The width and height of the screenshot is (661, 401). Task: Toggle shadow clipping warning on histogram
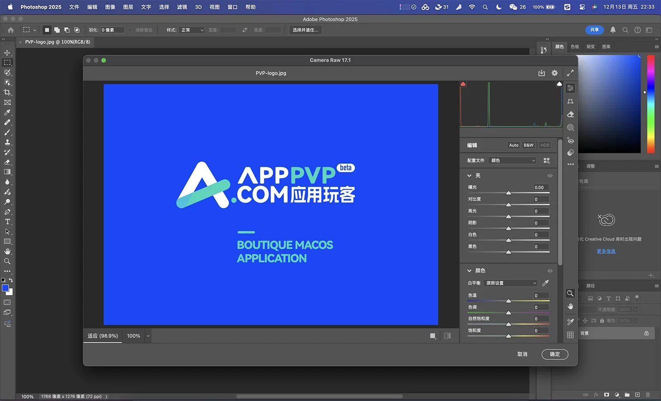pyautogui.click(x=463, y=84)
